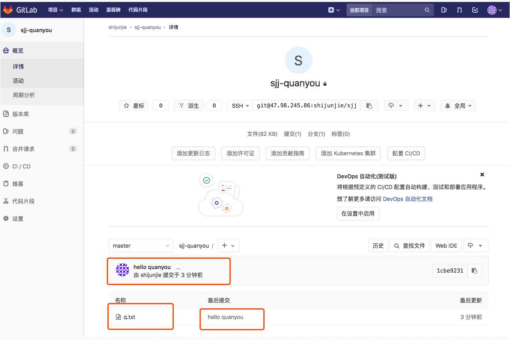Open the plus dropdown next to download
This screenshot has height=340, width=510.
(x=425, y=105)
